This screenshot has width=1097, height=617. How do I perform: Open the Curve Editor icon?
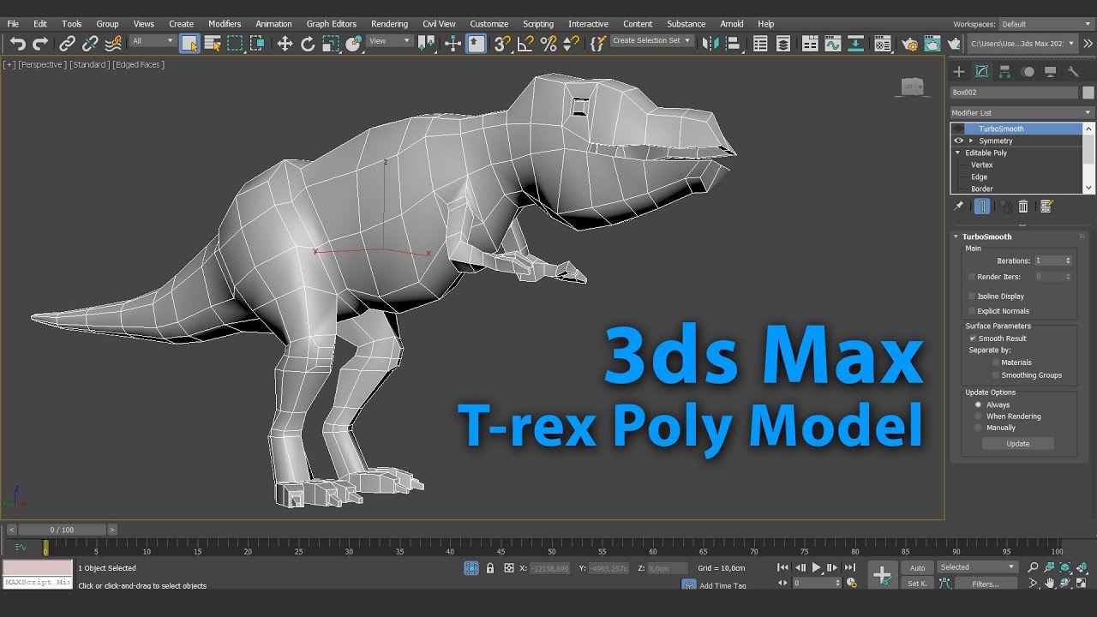833,44
